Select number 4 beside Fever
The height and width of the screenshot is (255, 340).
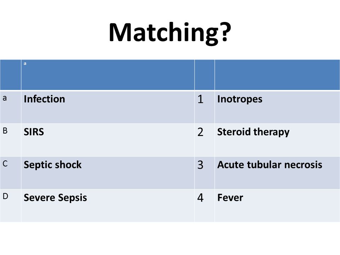[x=200, y=198]
